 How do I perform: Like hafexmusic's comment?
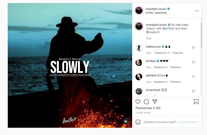pyautogui.click(x=193, y=48)
